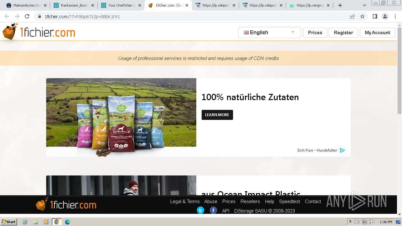Viewport: 402px width, 226px height.
Task: Open Legal & Terms footer link
Action: (185, 202)
